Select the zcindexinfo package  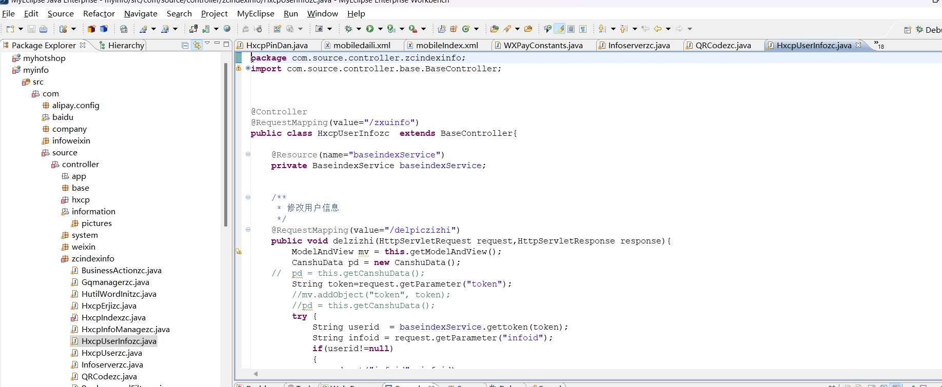point(93,259)
